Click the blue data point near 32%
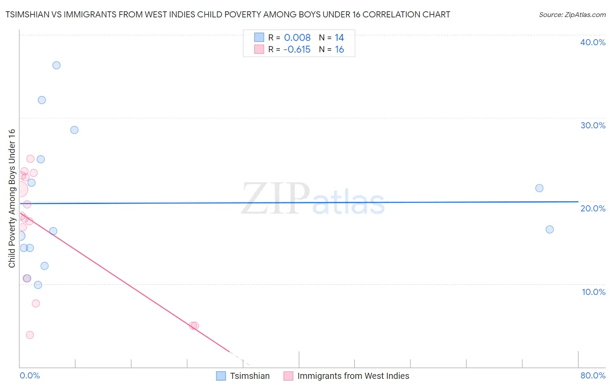This screenshot has width=611, height=388. coord(42,100)
